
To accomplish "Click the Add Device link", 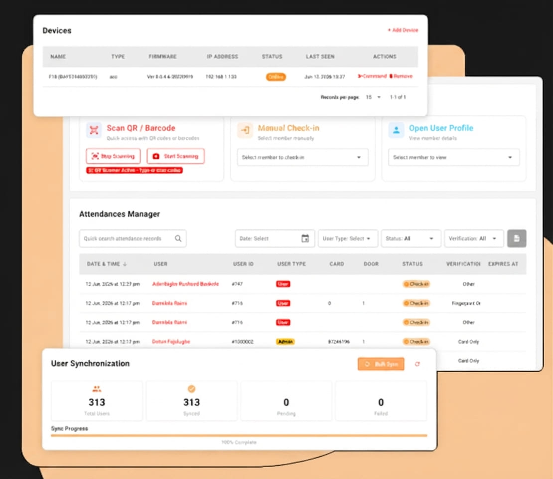I will 403,30.
